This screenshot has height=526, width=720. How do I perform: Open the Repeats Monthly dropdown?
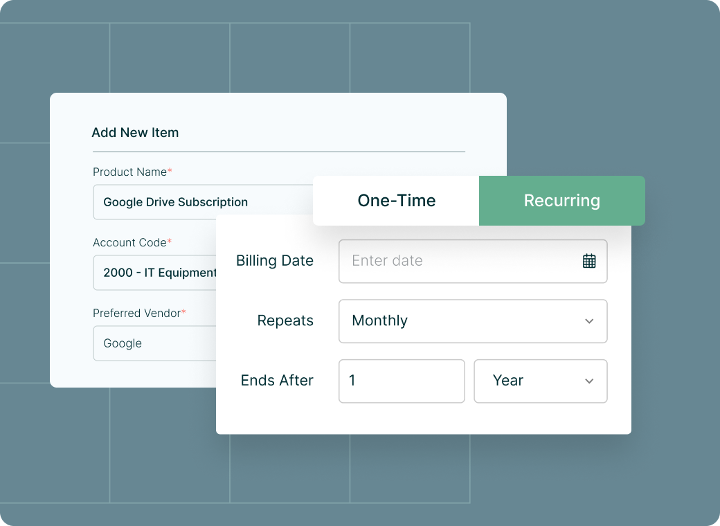point(473,321)
